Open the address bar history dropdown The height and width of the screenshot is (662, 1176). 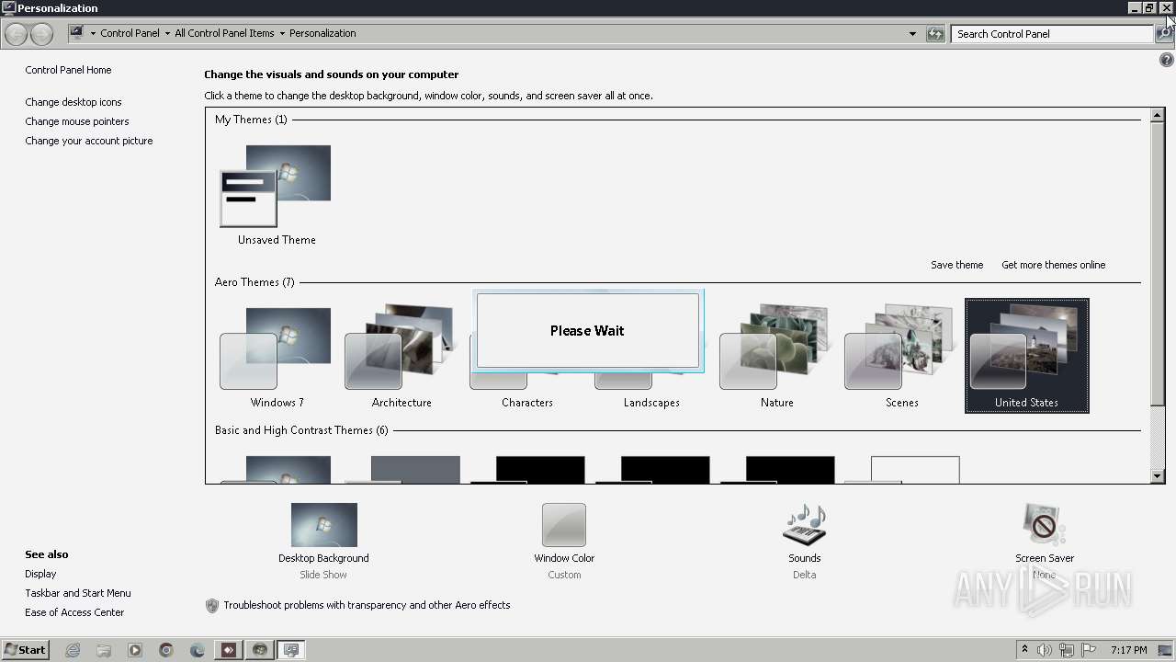(x=912, y=34)
